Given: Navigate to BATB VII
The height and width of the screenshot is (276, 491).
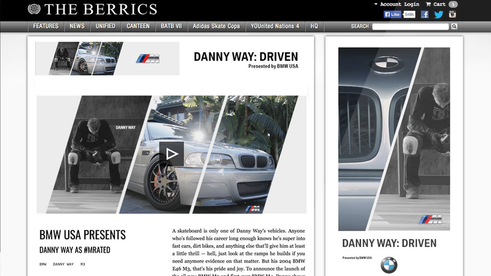Looking at the screenshot, I should [x=171, y=26].
